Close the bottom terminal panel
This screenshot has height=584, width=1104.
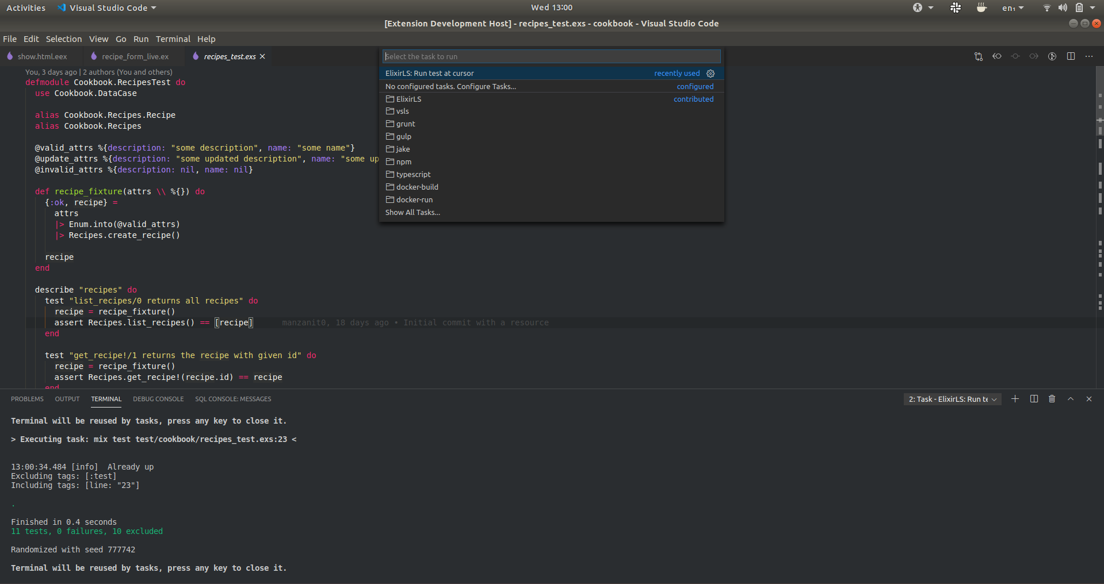point(1089,399)
